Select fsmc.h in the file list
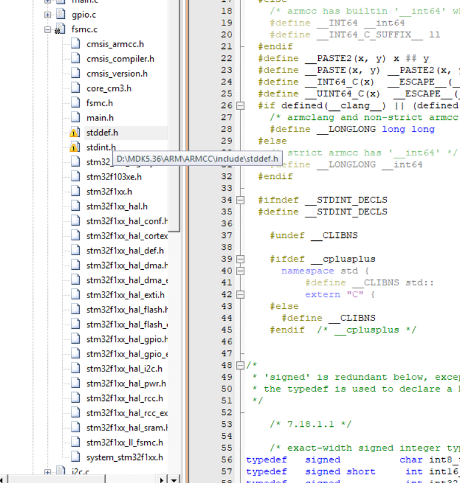Viewport: 460px width, 483px height. coord(100,103)
